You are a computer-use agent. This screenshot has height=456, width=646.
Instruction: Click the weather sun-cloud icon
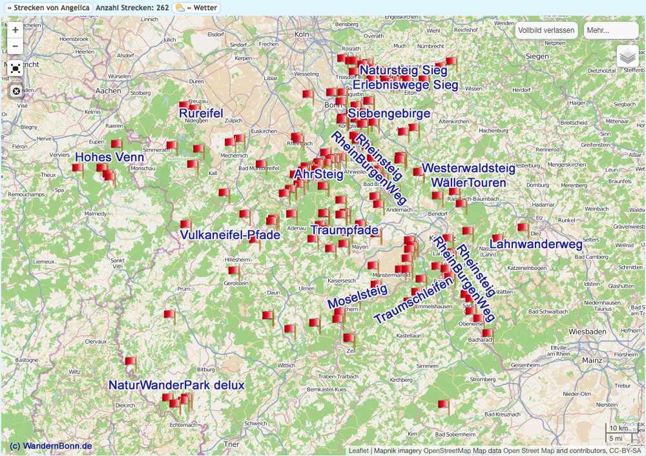point(179,8)
